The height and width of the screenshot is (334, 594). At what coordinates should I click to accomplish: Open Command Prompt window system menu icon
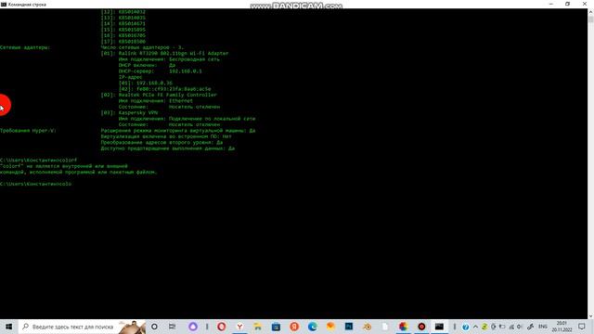pos(4,4)
